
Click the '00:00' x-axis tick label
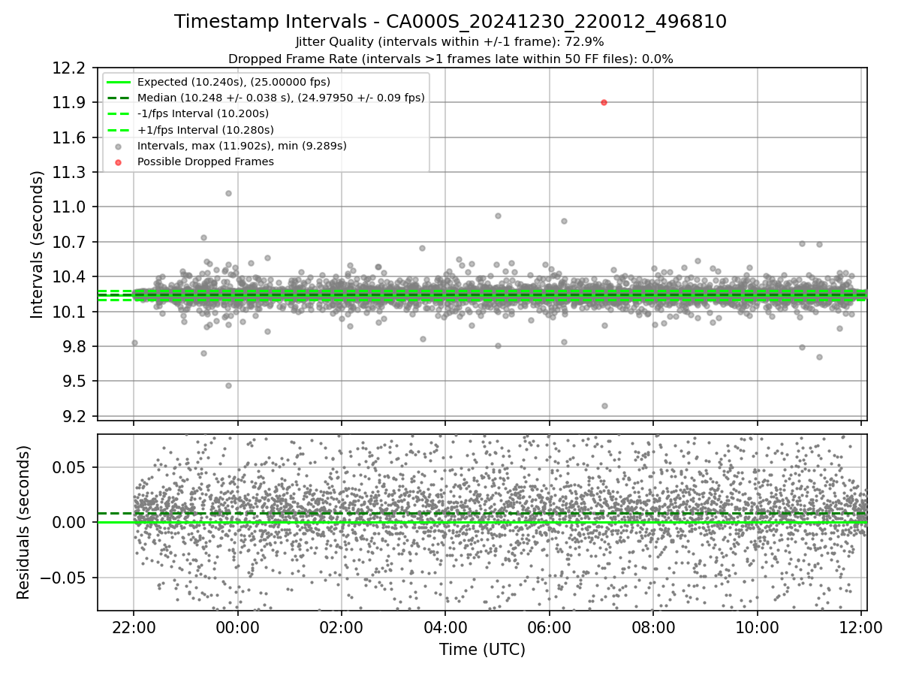tap(237, 629)
